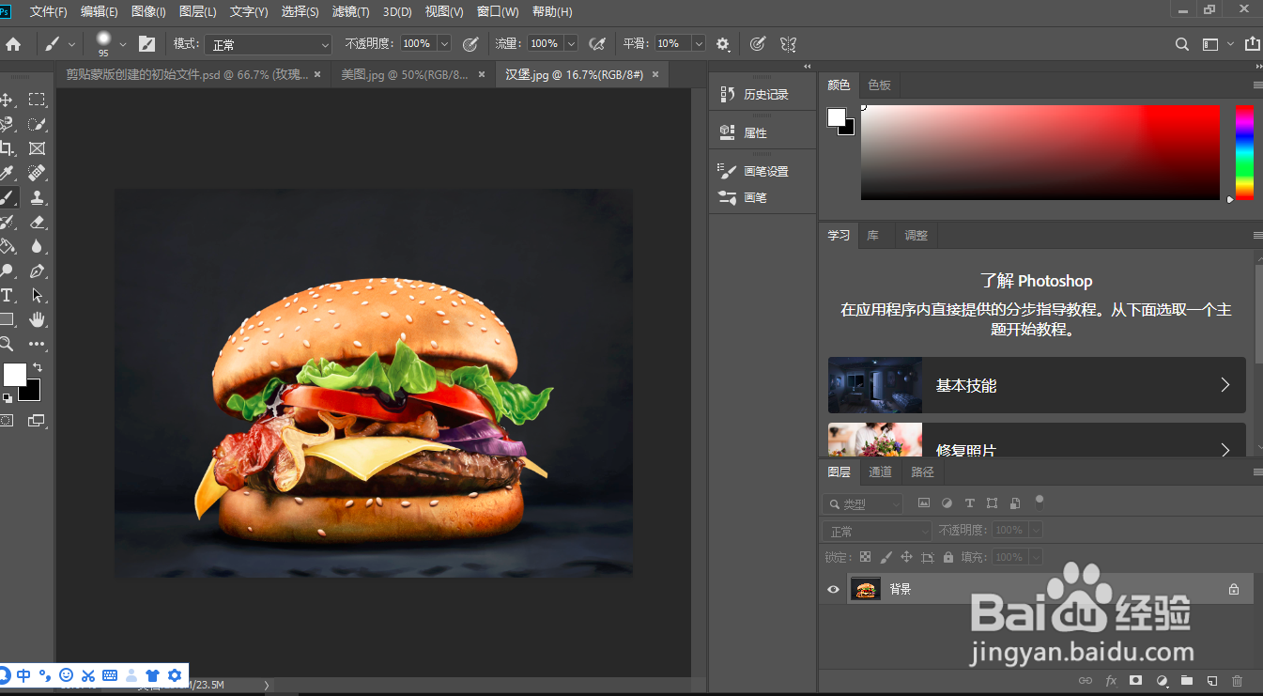Switch to the 色板 swatches tab
This screenshot has width=1263, height=696.
point(879,85)
